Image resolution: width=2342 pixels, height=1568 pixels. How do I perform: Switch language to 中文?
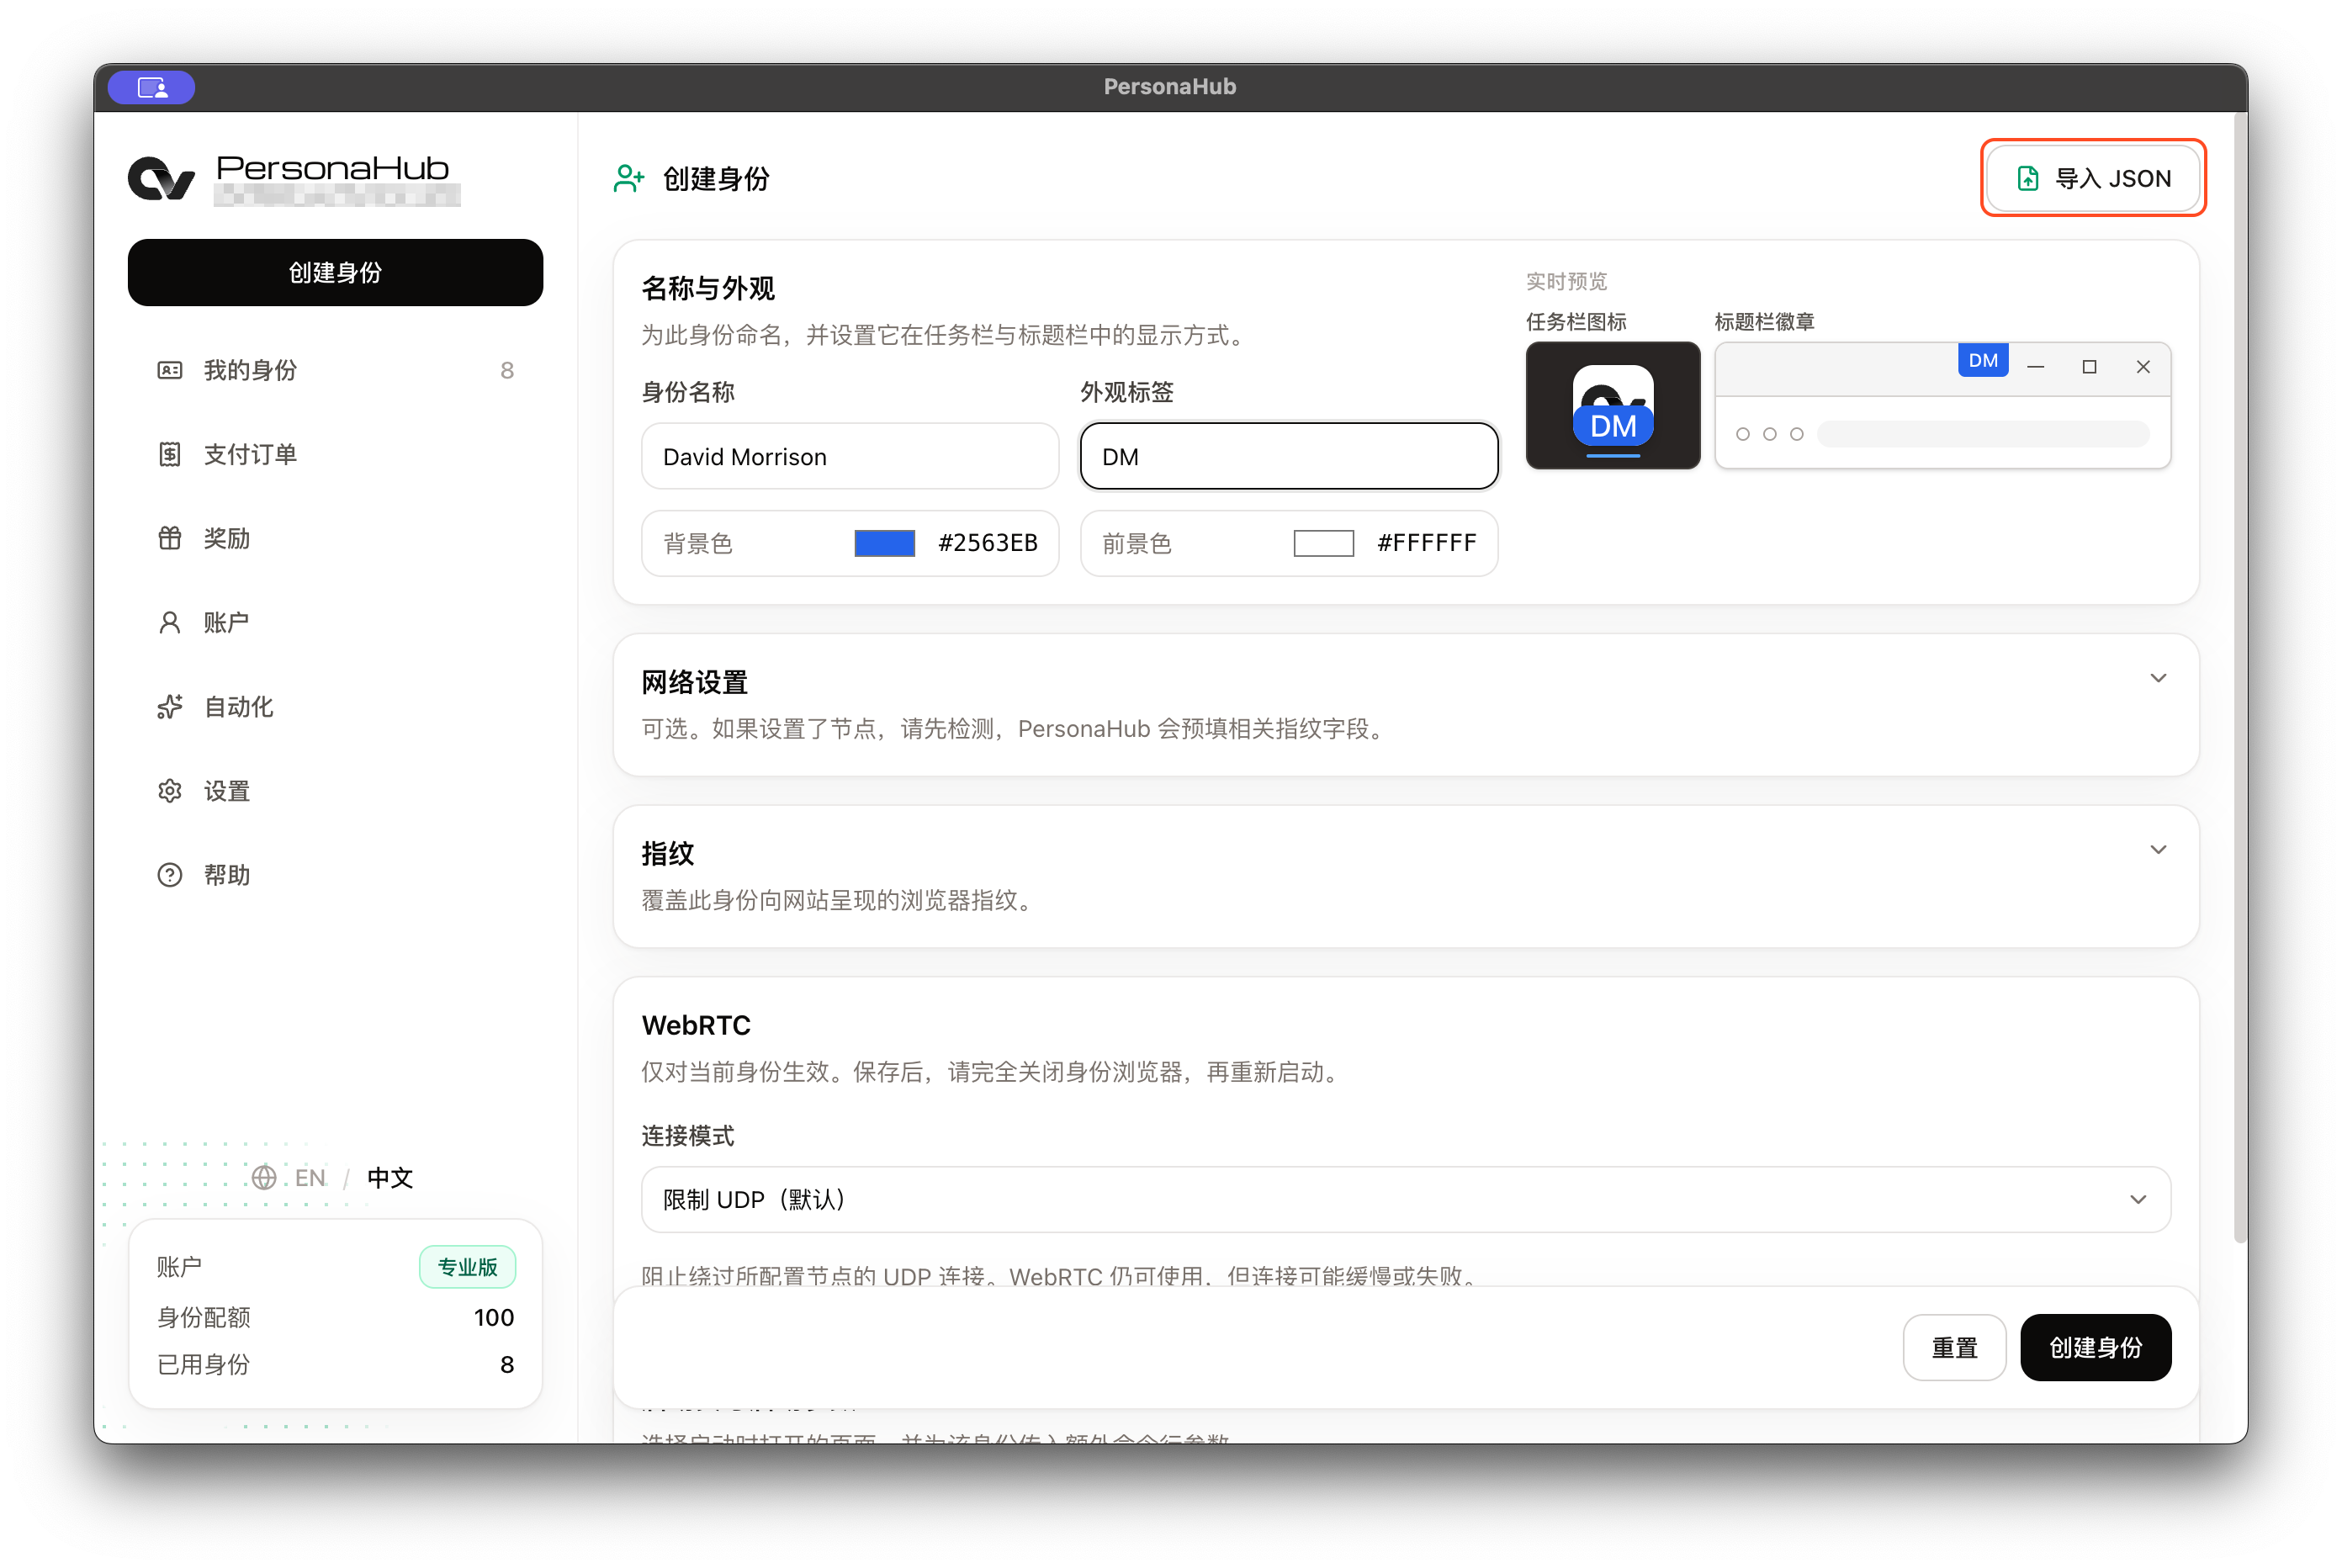(390, 1178)
